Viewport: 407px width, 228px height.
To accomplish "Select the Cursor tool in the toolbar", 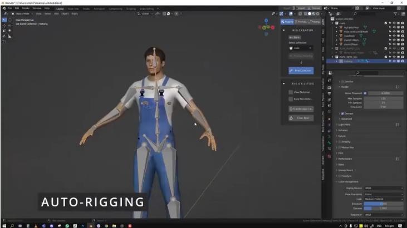I will click(x=9, y=20).
